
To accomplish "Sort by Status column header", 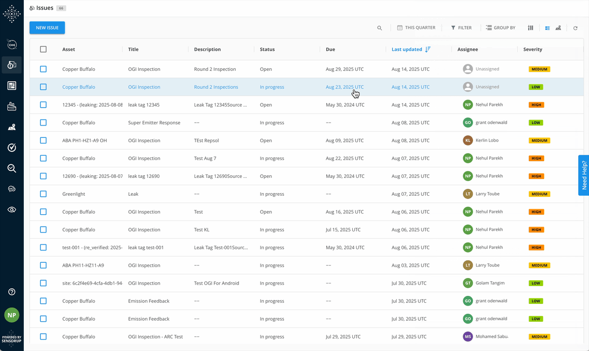I will (267, 49).
